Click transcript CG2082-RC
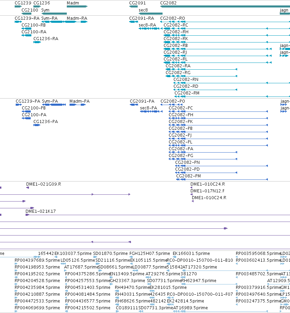Viewport: 290px width, 313px height. pyautogui.click(x=176, y=25)
